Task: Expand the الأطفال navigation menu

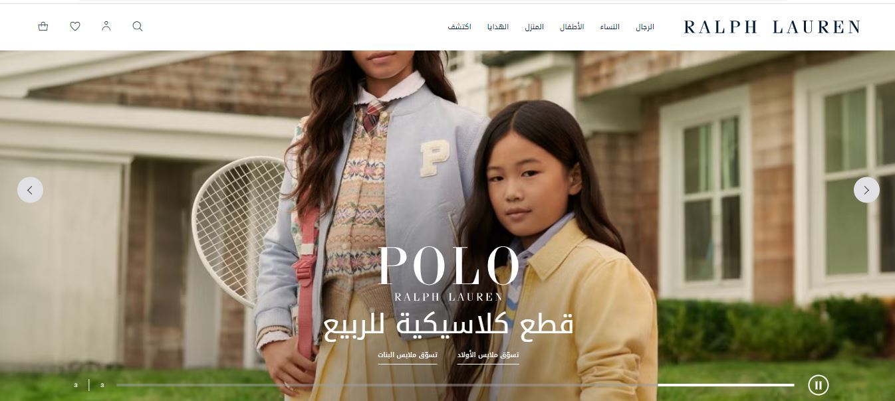Action: 572,27
